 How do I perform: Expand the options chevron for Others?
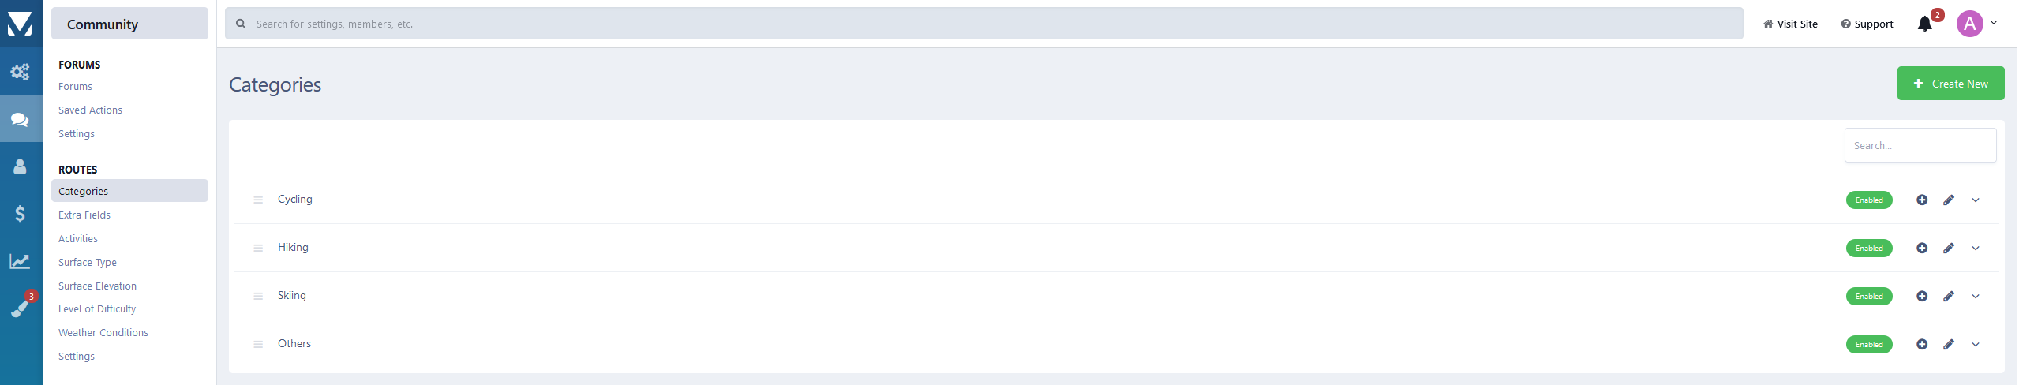(1976, 345)
